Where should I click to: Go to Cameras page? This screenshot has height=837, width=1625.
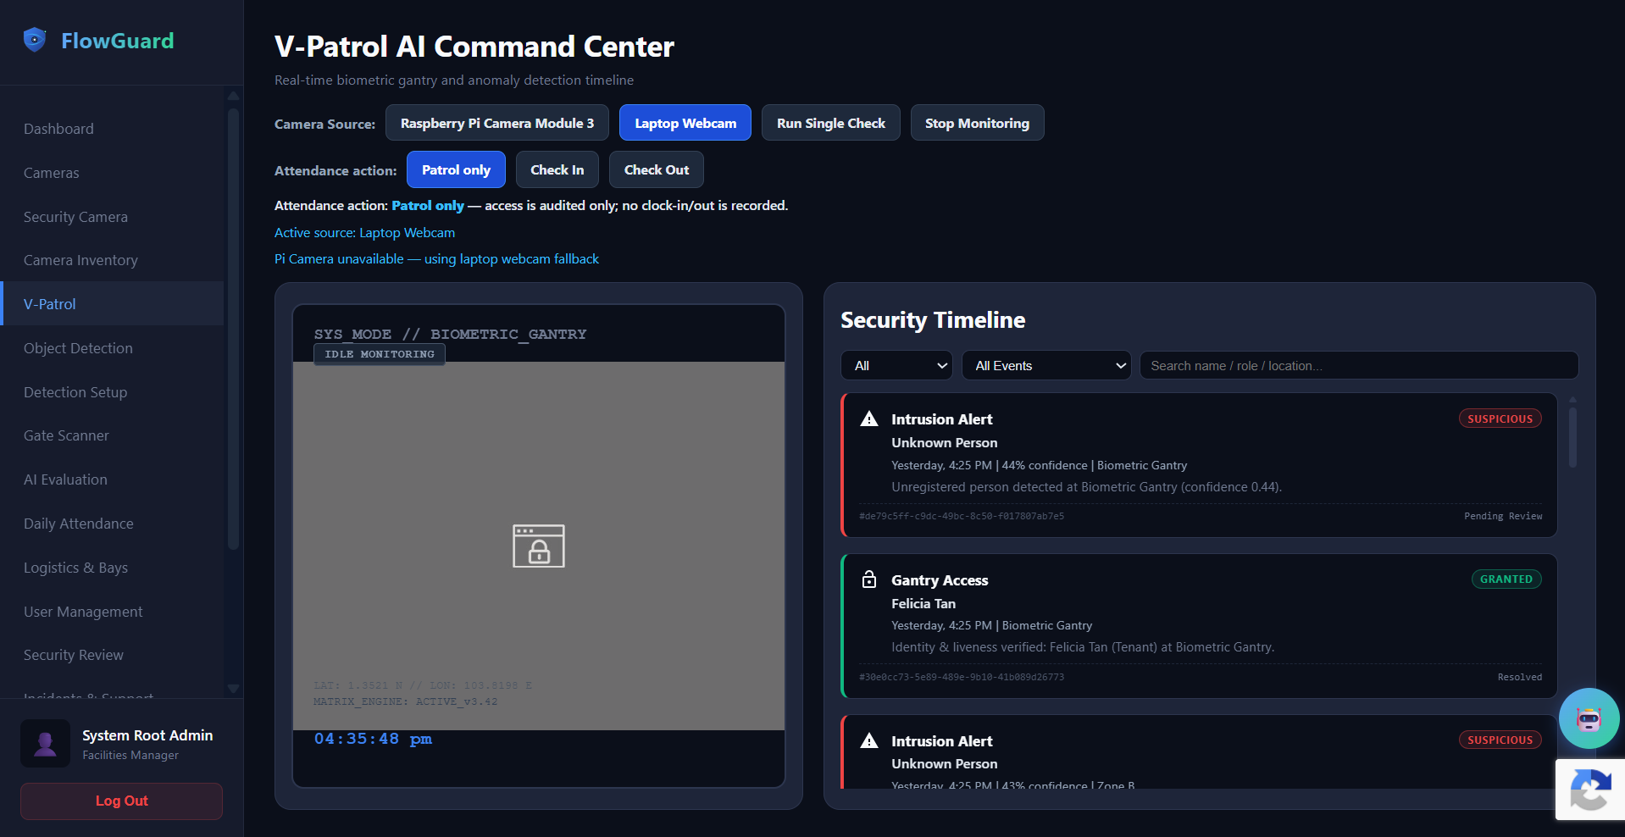coord(113,173)
